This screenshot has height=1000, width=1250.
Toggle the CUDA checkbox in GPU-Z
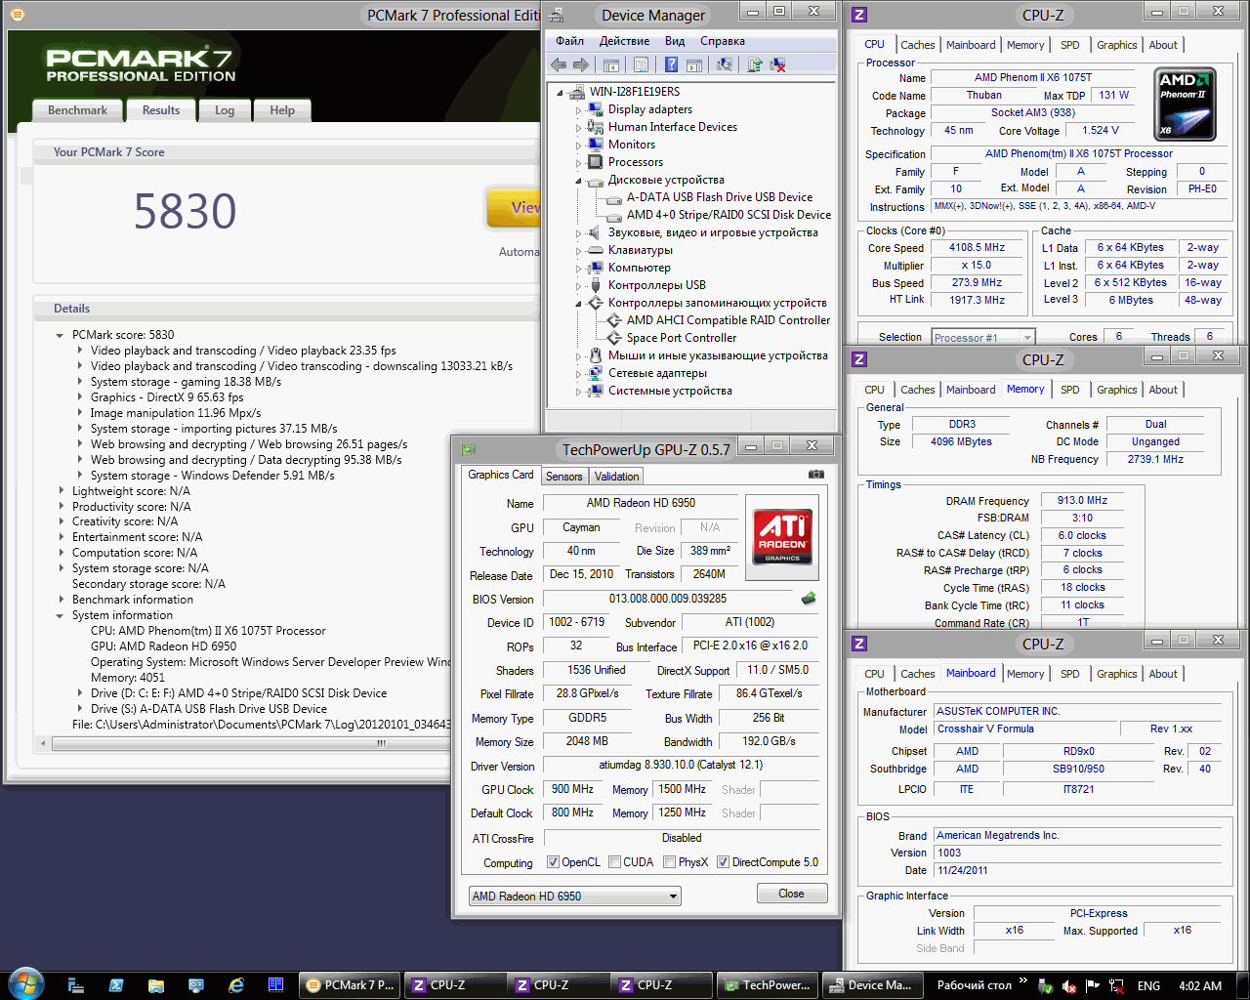coord(614,862)
